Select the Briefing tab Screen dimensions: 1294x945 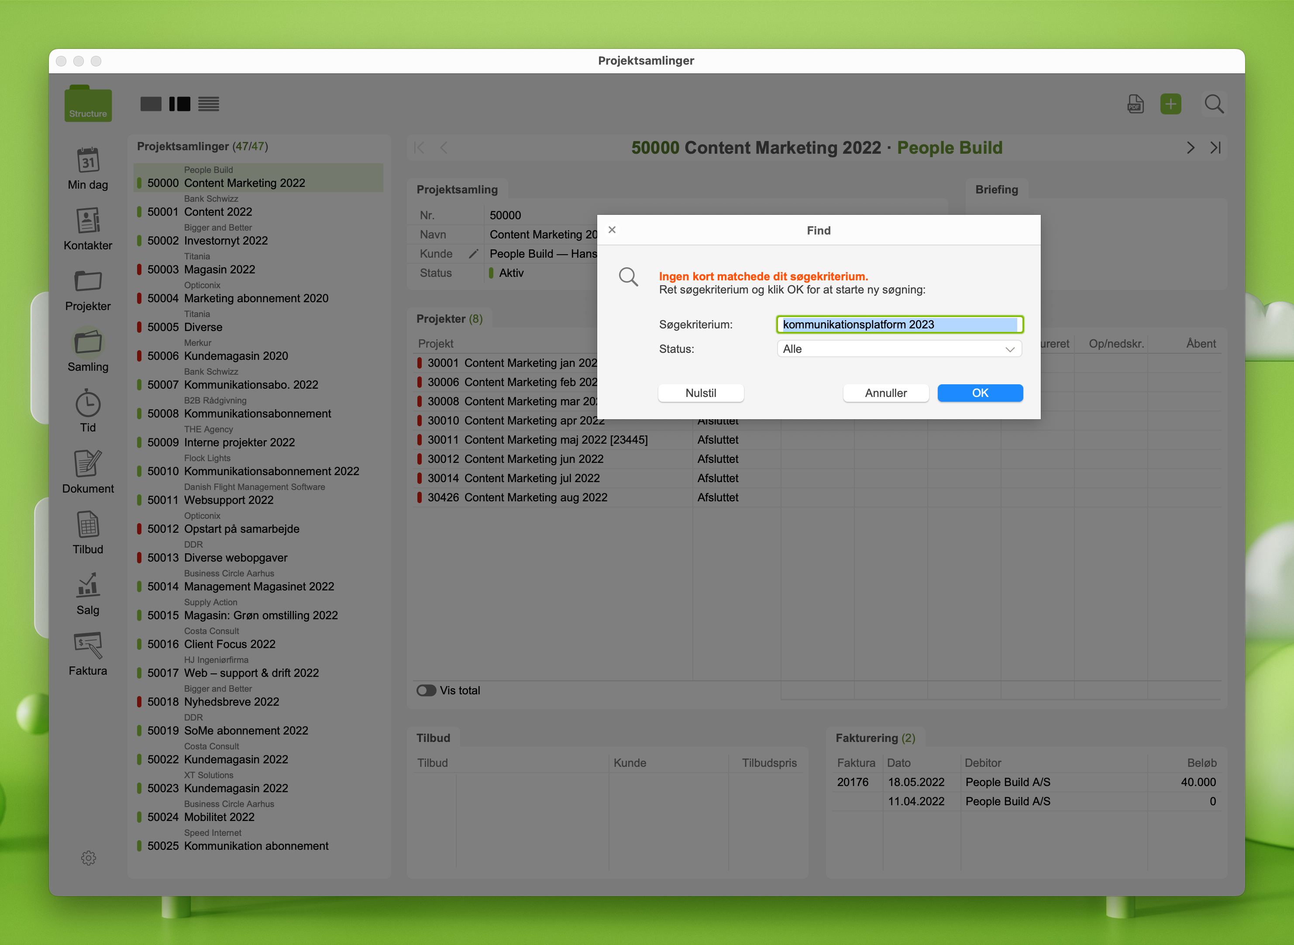click(x=996, y=190)
